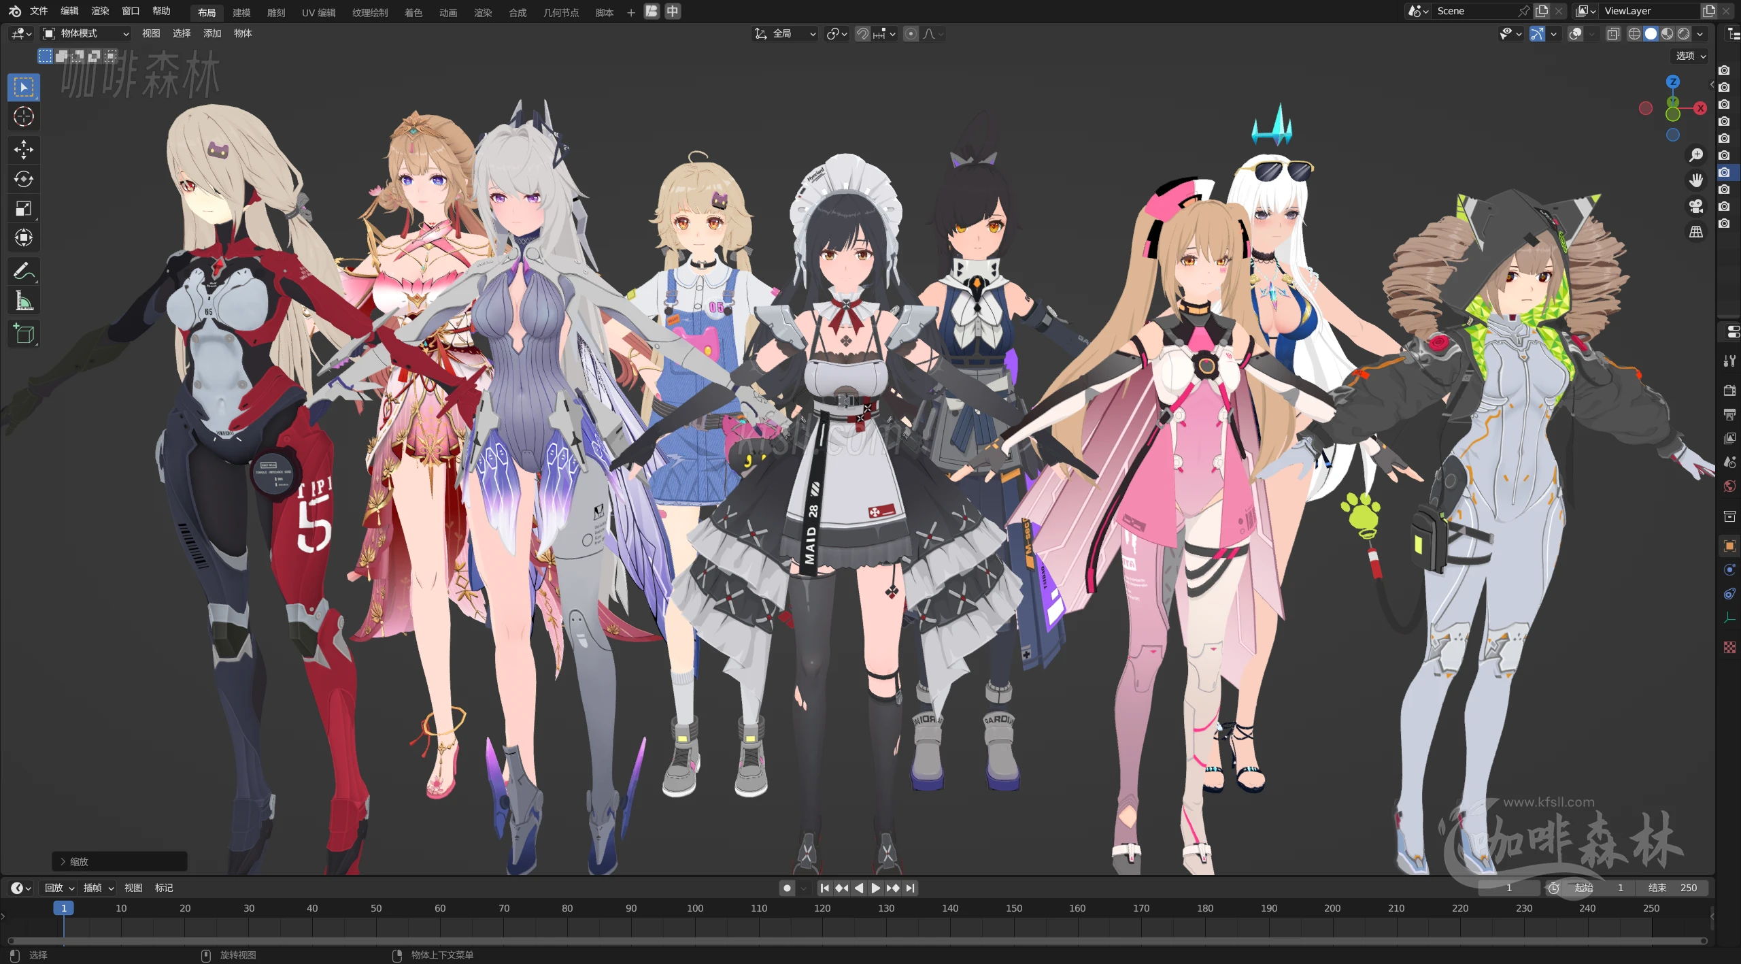This screenshot has width=1741, height=964.
Task: Open the snapping options dropdown
Action: pyautogui.click(x=885, y=33)
